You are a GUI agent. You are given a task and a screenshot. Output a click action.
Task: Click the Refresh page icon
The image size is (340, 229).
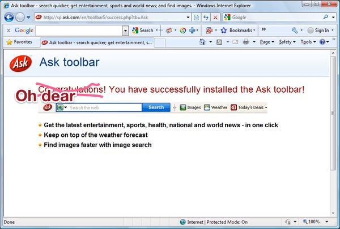pos(205,18)
